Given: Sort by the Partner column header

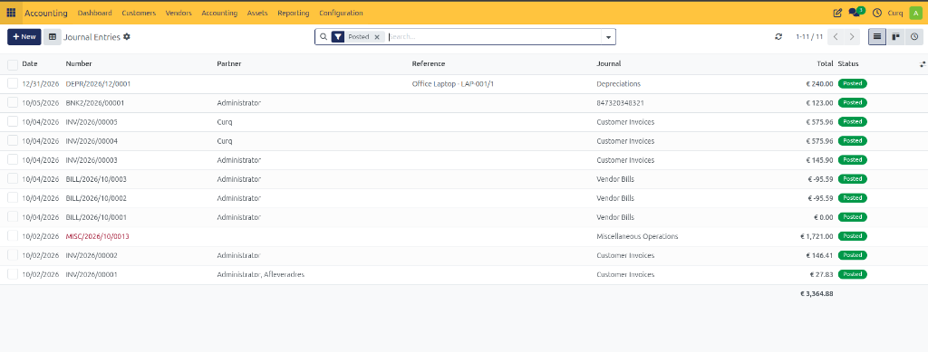Looking at the screenshot, I should 229,63.
